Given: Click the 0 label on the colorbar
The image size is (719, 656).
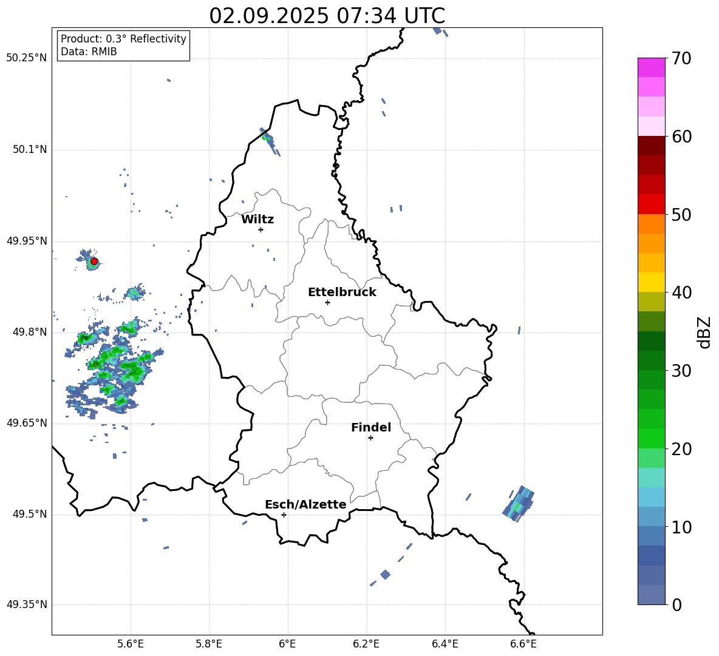Looking at the screenshot, I should pyautogui.click(x=676, y=604).
